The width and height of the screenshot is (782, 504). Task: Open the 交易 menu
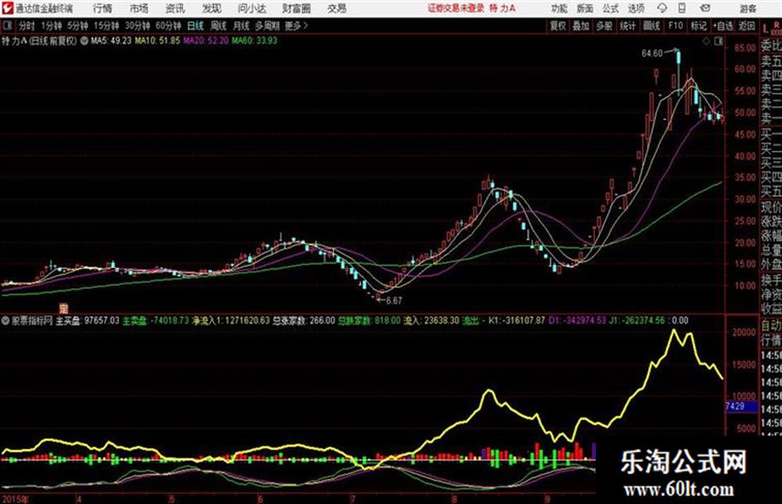pyautogui.click(x=337, y=8)
